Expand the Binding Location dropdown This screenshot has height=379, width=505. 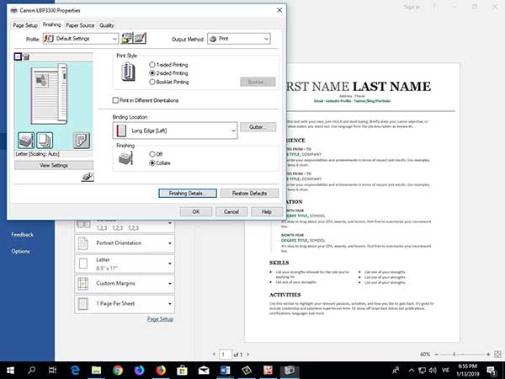click(175, 131)
